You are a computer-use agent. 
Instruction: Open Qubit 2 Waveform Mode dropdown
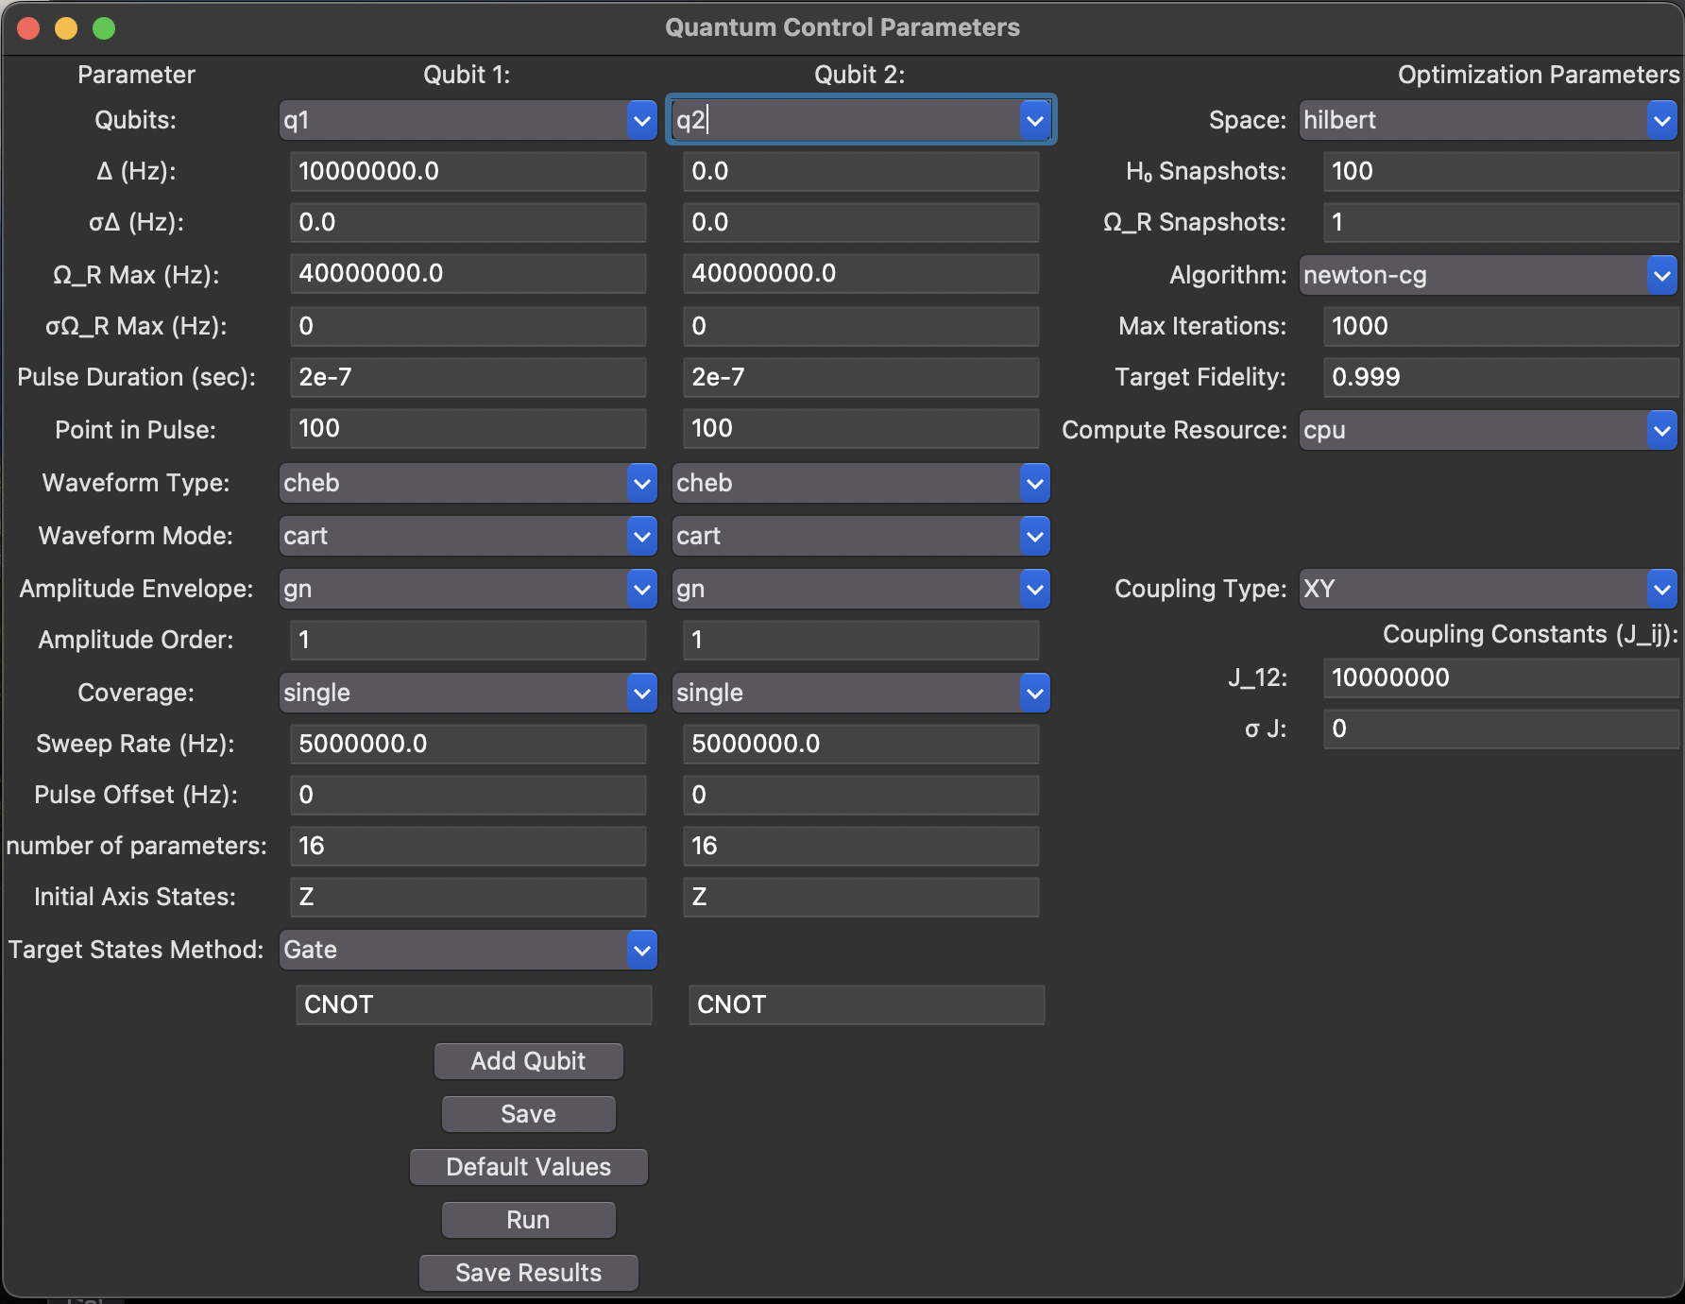860,536
